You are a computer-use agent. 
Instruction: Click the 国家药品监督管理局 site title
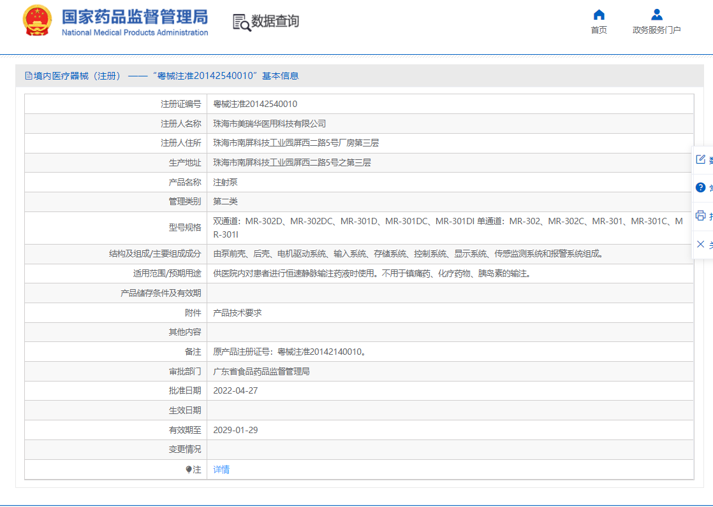tap(135, 17)
